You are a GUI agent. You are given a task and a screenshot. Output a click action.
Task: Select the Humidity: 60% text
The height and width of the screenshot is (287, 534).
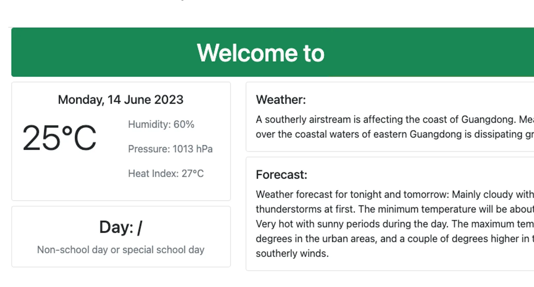(x=161, y=124)
